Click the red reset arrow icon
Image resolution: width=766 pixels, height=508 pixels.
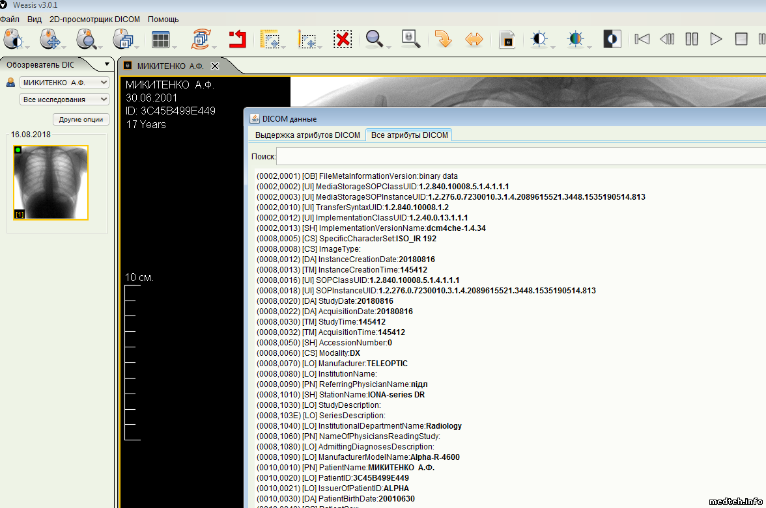pos(237,40)
